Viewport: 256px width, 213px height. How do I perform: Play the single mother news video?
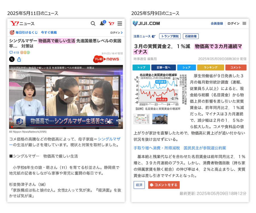click(x=66, y=97)
